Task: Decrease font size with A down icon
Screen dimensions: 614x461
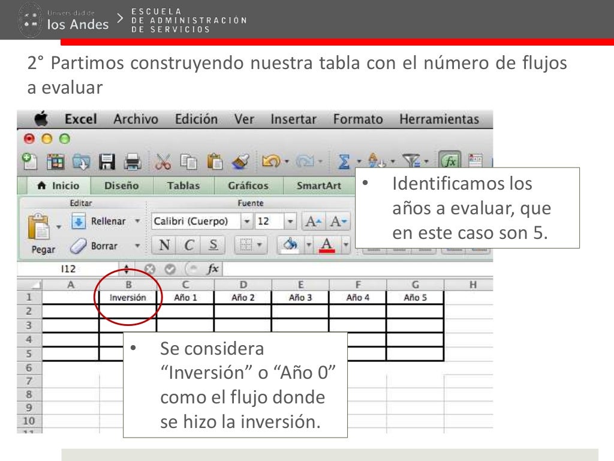Action: coord(338,221)
